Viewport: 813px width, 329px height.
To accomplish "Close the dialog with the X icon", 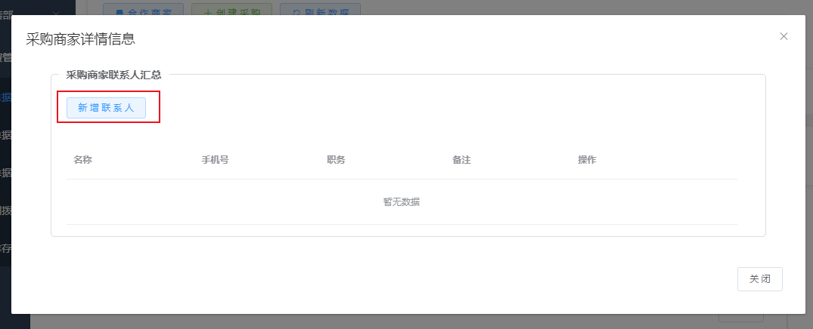I will click(x=784, y=36).
